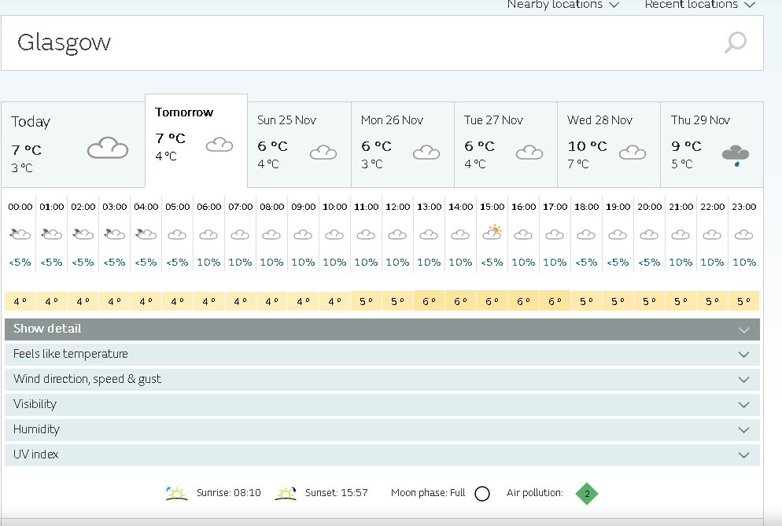
Task: Click the 10% precipitation at 06:00
Action: pos(208,263)
